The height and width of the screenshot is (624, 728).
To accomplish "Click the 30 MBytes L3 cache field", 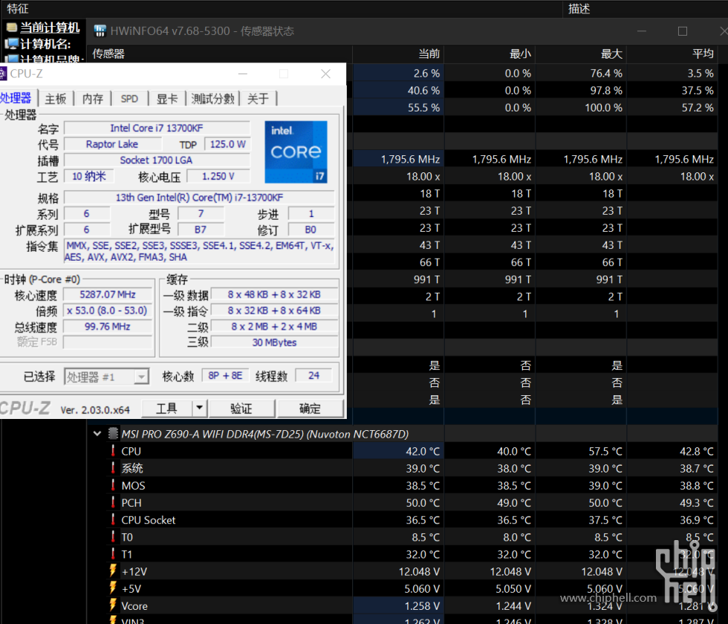I will coord(274,342).
